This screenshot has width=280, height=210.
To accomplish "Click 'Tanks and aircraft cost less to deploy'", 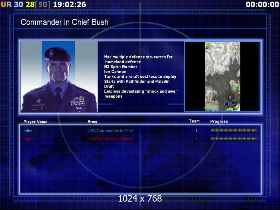I will click(140, 77).
